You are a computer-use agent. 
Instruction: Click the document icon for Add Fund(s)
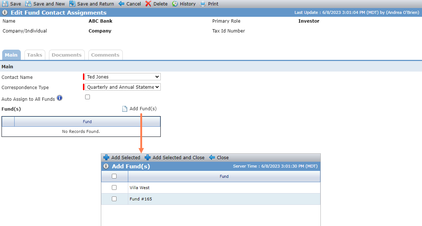[125, 109]
